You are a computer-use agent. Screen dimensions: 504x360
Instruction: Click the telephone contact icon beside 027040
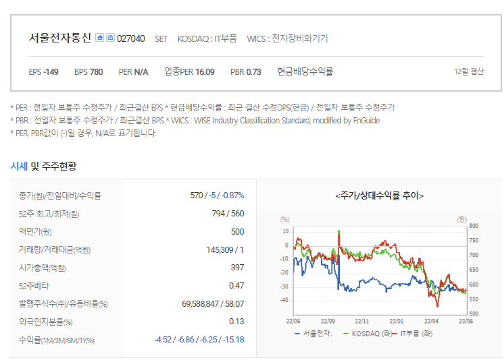click(x=110, y=38)
